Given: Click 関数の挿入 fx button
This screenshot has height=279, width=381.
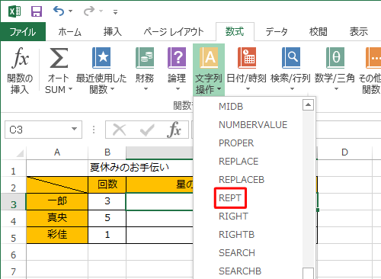Looking at the screenshot, I should point(20,70).
